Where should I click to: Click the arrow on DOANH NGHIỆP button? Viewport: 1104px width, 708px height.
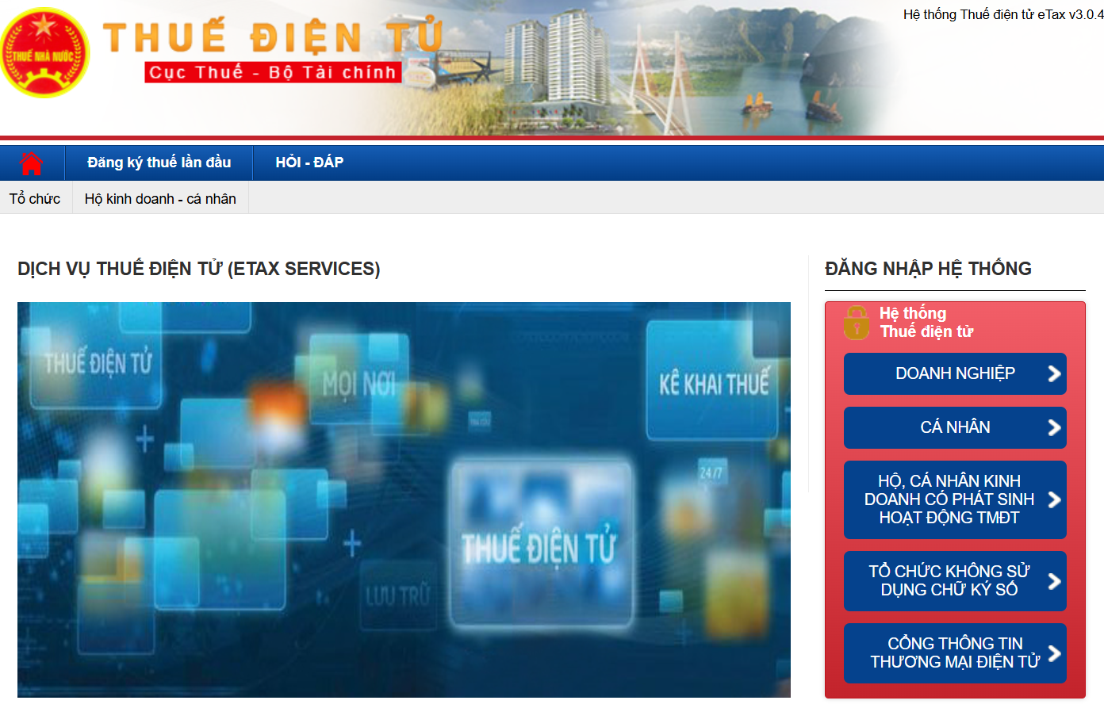pyautogui.click(x=1054, y=373)
